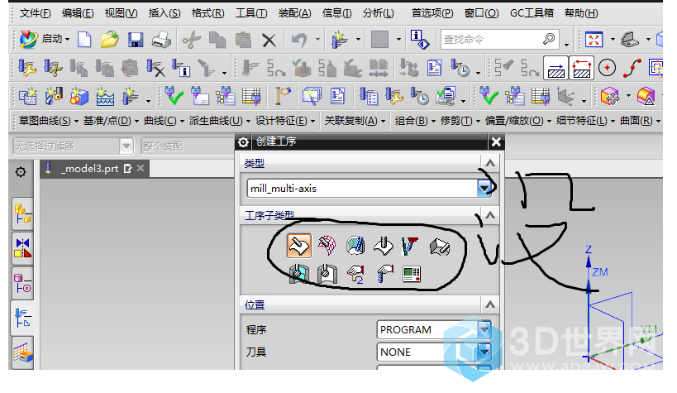Toggle the blue arrow hatched display button

click(x=555, y=69)
